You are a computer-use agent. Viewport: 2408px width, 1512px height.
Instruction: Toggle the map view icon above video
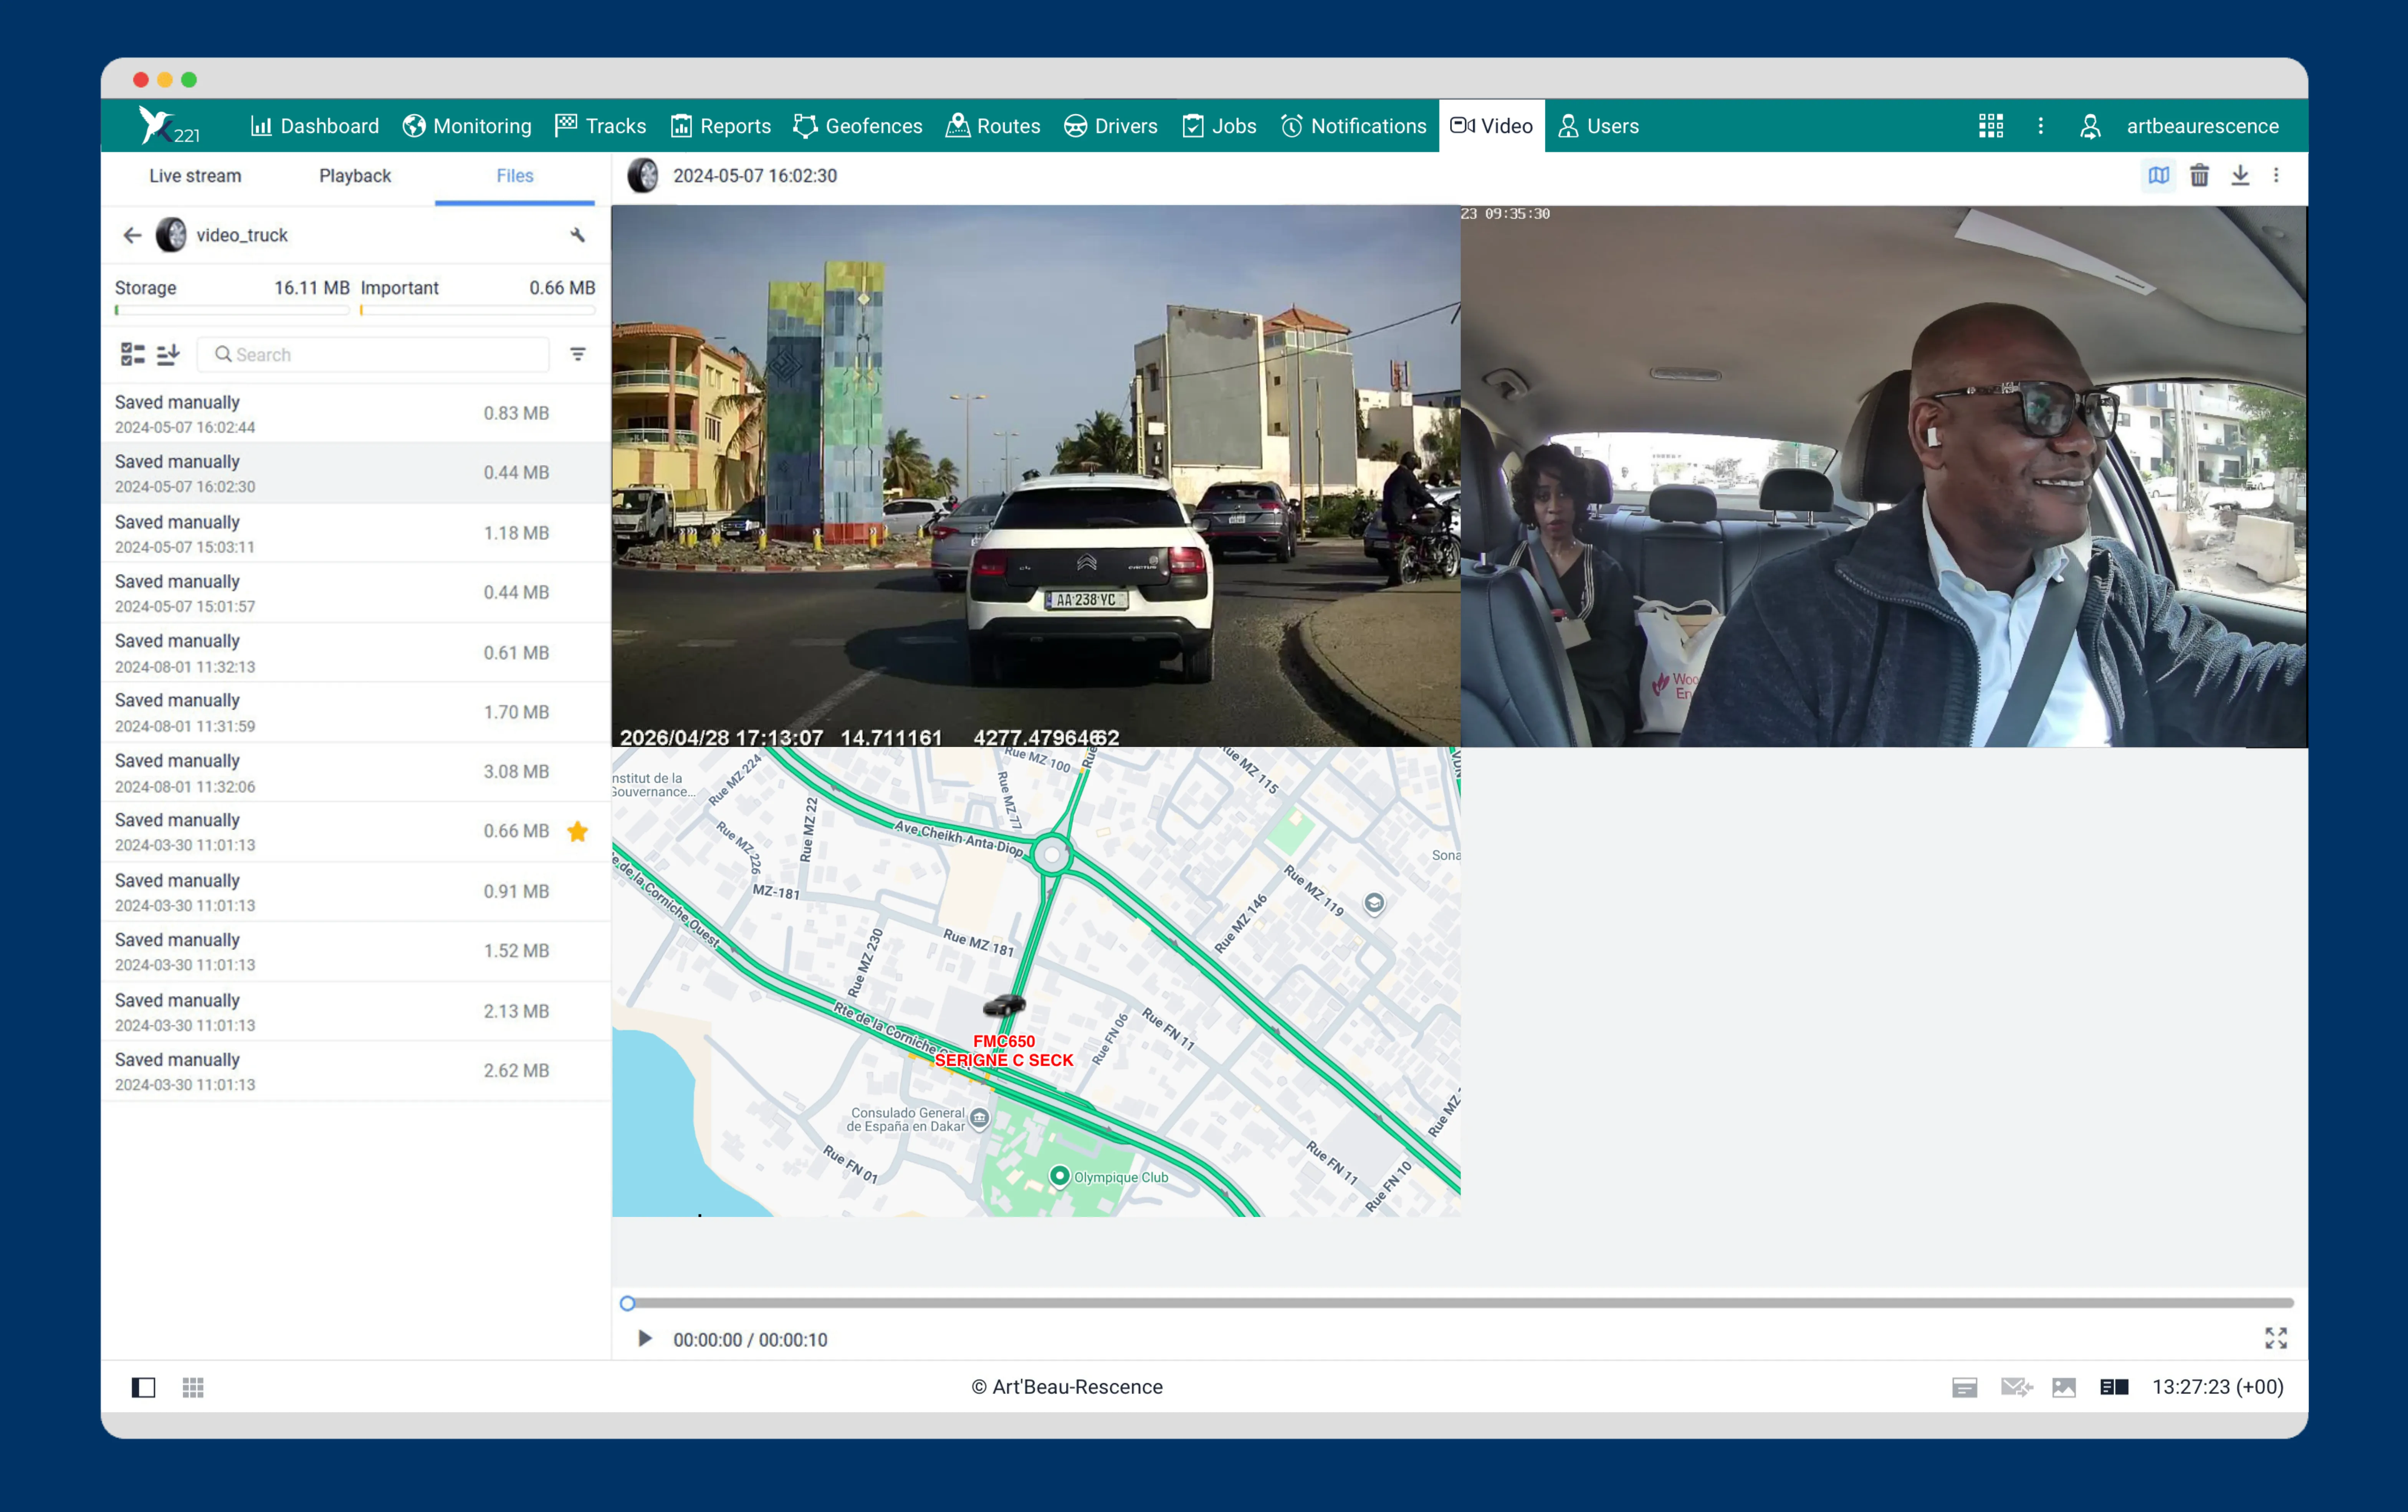[2158, 176]
